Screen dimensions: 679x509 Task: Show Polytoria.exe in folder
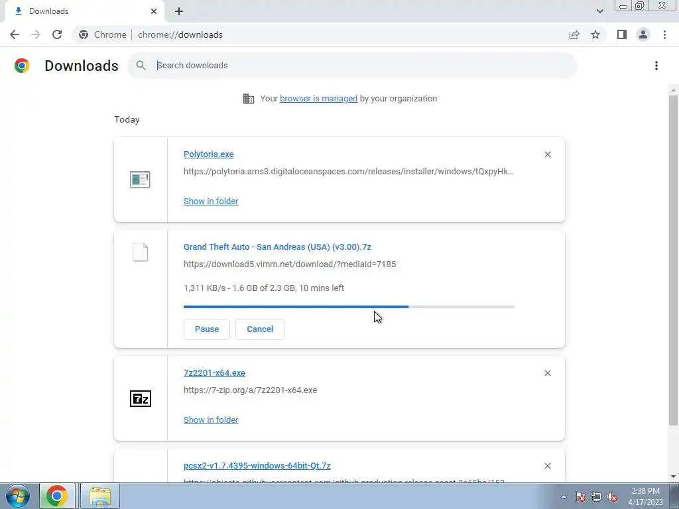point(211,201)
